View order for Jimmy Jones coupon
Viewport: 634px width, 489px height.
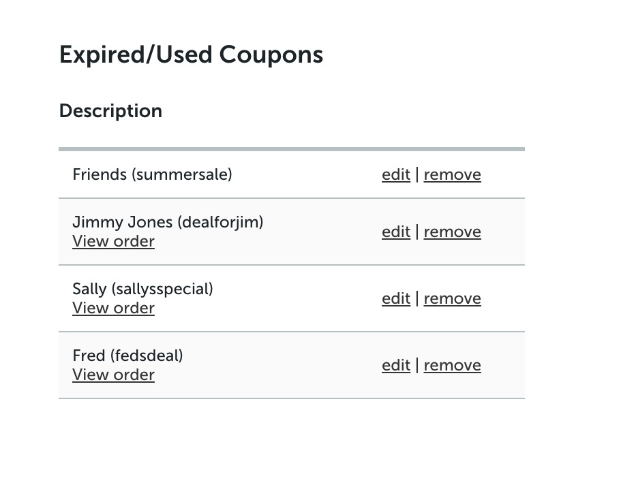tap(113, 242)
